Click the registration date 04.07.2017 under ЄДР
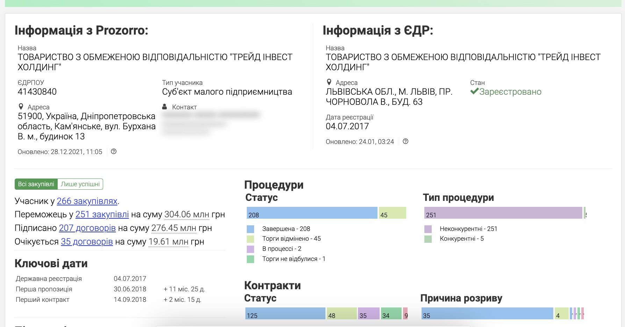Viewport: 625px width, 327px height. (x=347, y=126)
